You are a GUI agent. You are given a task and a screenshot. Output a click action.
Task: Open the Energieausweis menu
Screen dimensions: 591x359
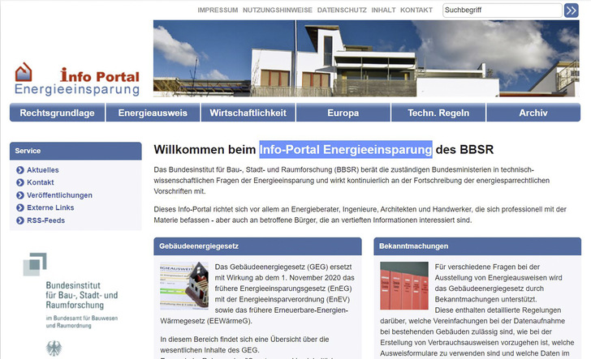pyautogui.click(x=153, y=113)
